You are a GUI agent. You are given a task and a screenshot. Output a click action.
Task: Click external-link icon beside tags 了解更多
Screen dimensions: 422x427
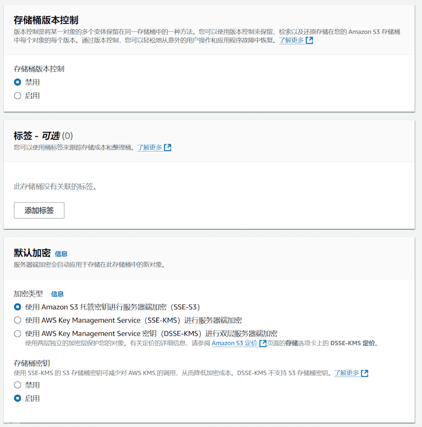[168, 148]
